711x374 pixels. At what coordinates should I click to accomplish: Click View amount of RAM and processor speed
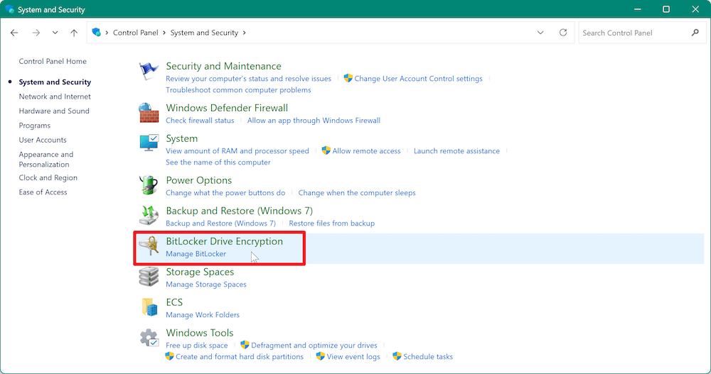point(237,151)
